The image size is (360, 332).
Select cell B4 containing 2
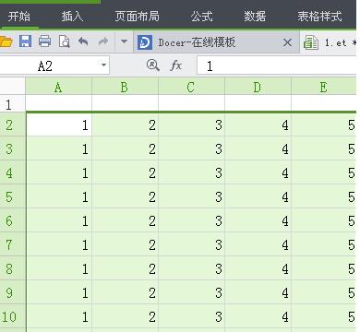pyautogui.click(x=125, y=172)
